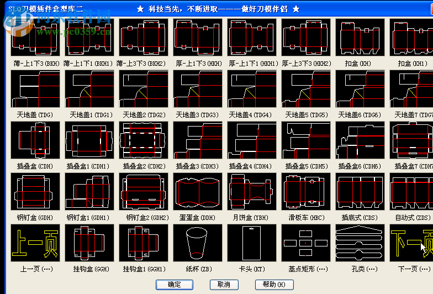Cancel the dialog with 取消 button
Image resolution: width=433 pixels, height=294 pixels.
pos(224,285)
